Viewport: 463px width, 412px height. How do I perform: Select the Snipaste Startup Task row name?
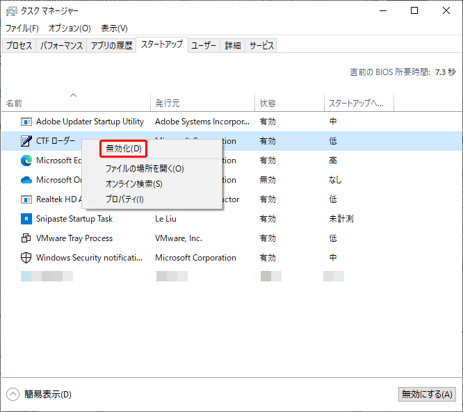coord(74,219)
